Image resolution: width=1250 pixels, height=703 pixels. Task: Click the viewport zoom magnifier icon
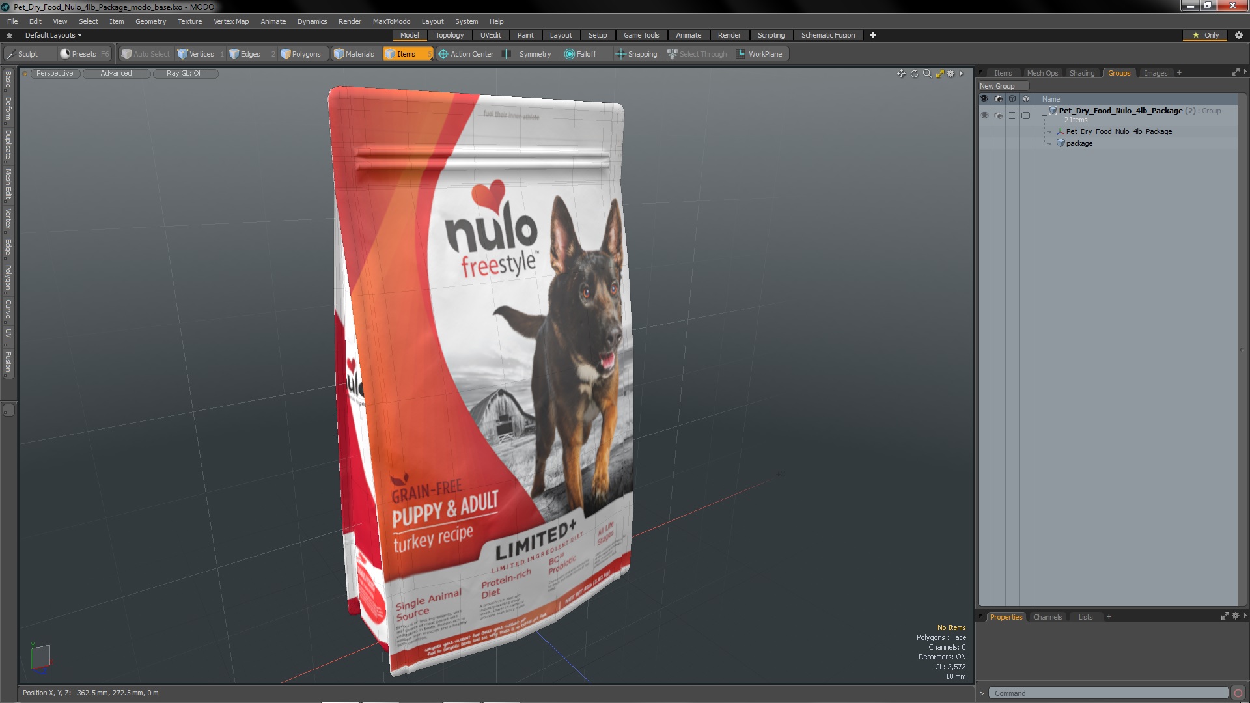point(927,74)
